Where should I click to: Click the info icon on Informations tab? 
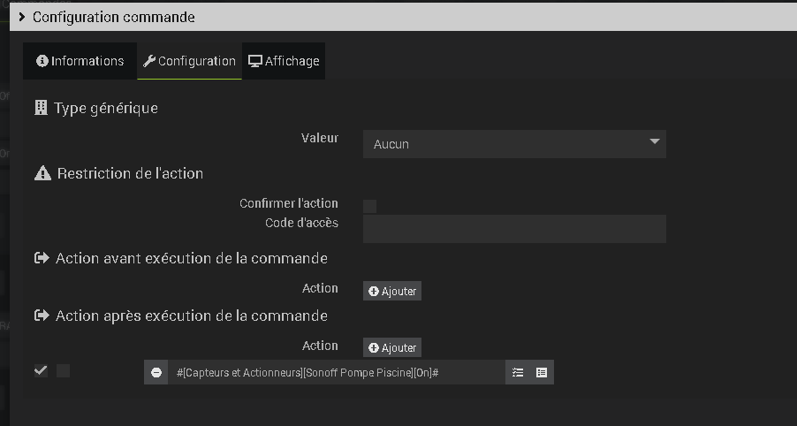pos(42,61)
